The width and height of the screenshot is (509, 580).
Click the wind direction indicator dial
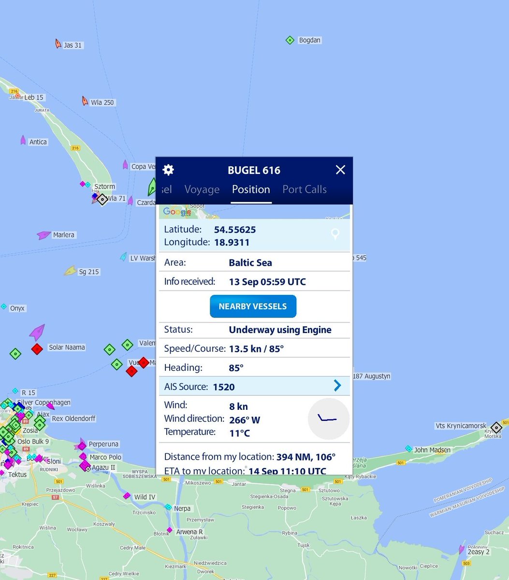329,419
